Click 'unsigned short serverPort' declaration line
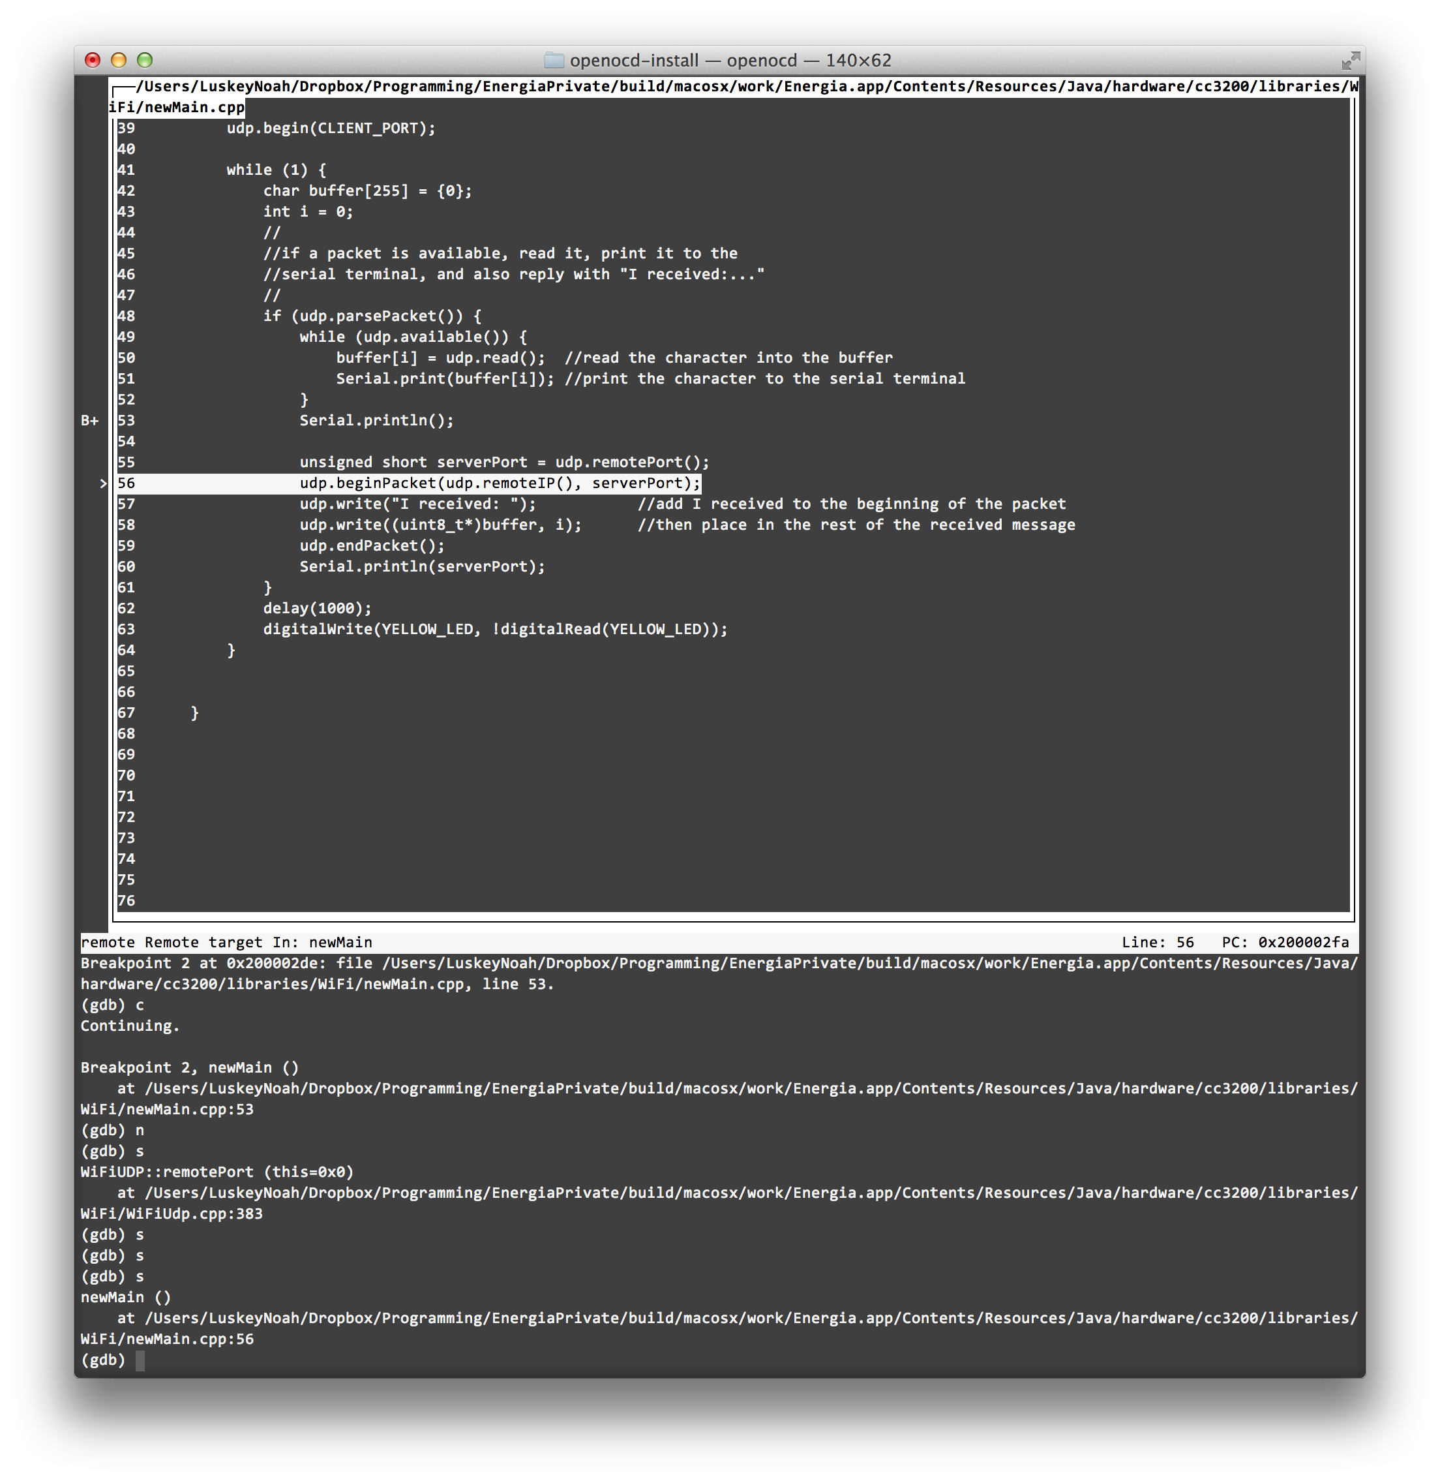Screen dimensions: 1440x1481 [x=504, y=462]
